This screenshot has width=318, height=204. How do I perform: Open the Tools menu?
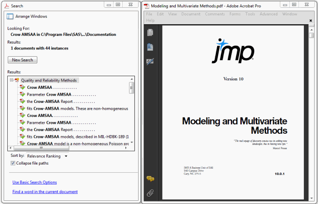[x=250, y=14]
